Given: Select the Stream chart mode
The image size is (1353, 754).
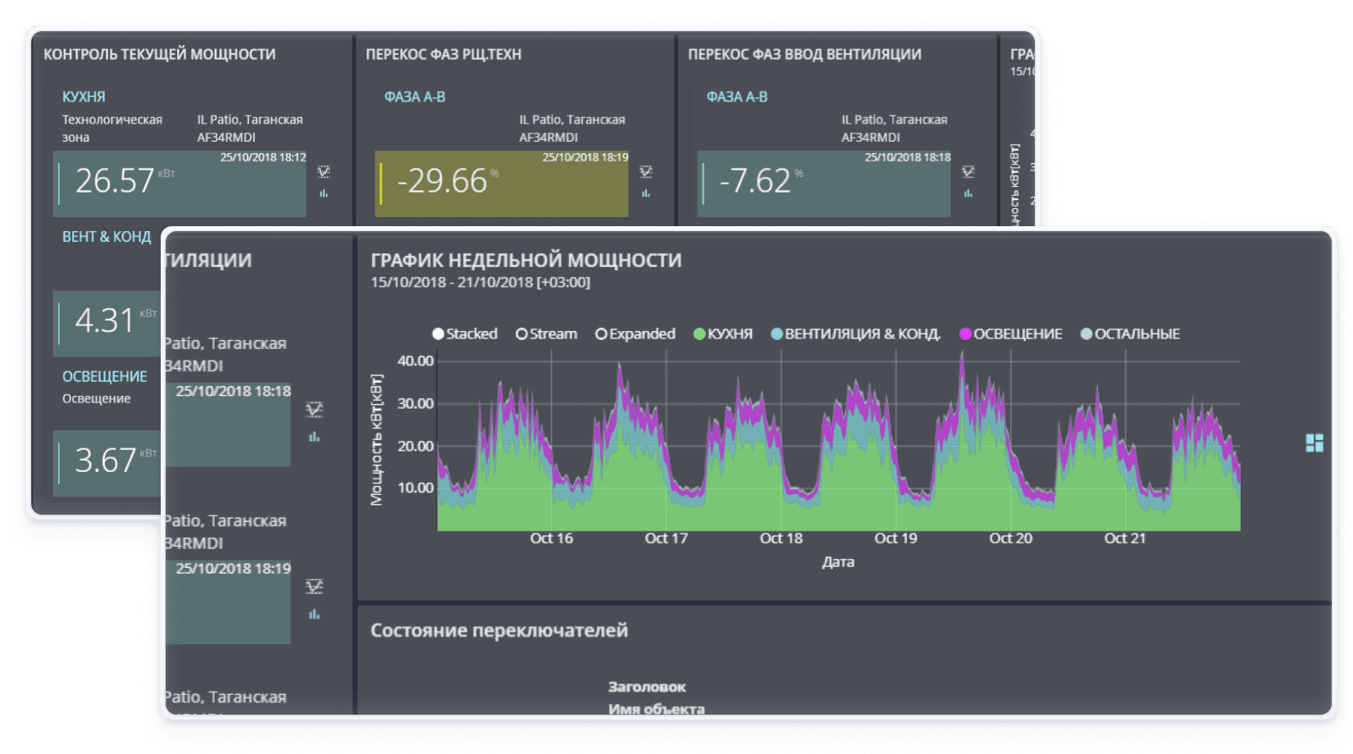Looking at the screenshot, I should click(546, 334).
